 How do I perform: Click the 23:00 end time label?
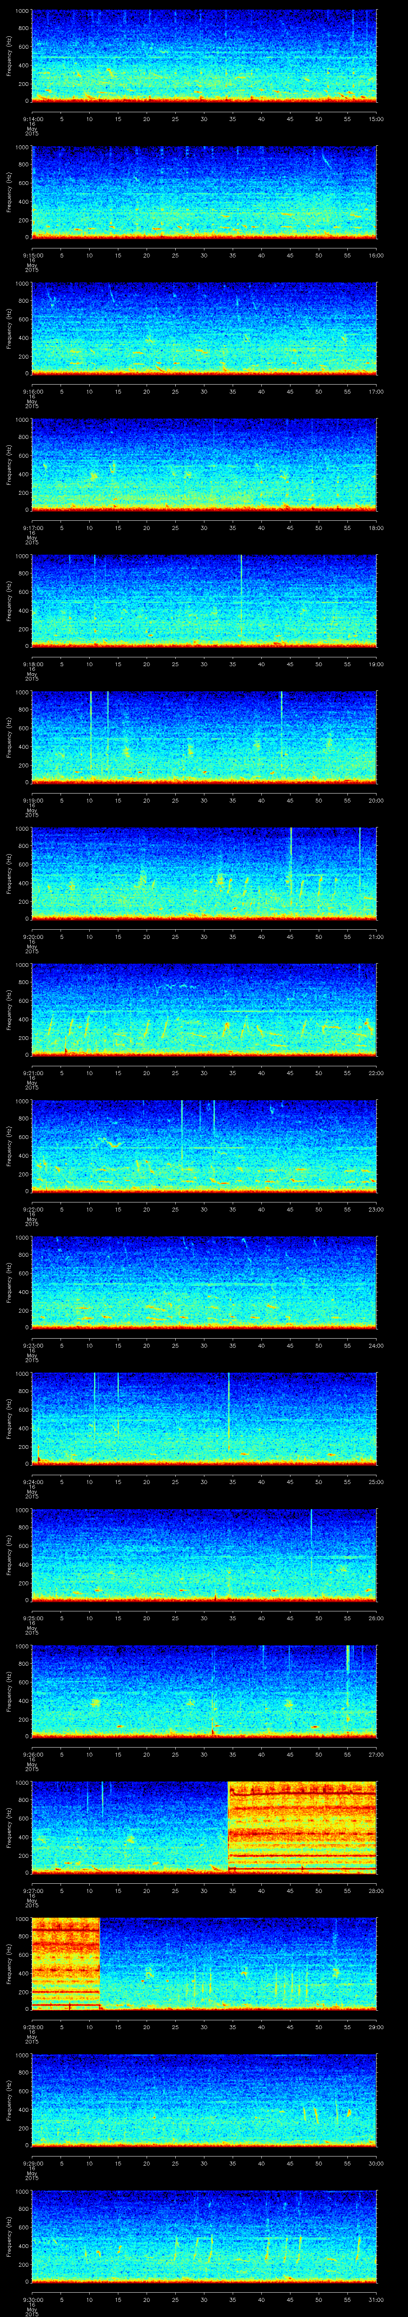pyautogui.click(x=377, y=1209)
